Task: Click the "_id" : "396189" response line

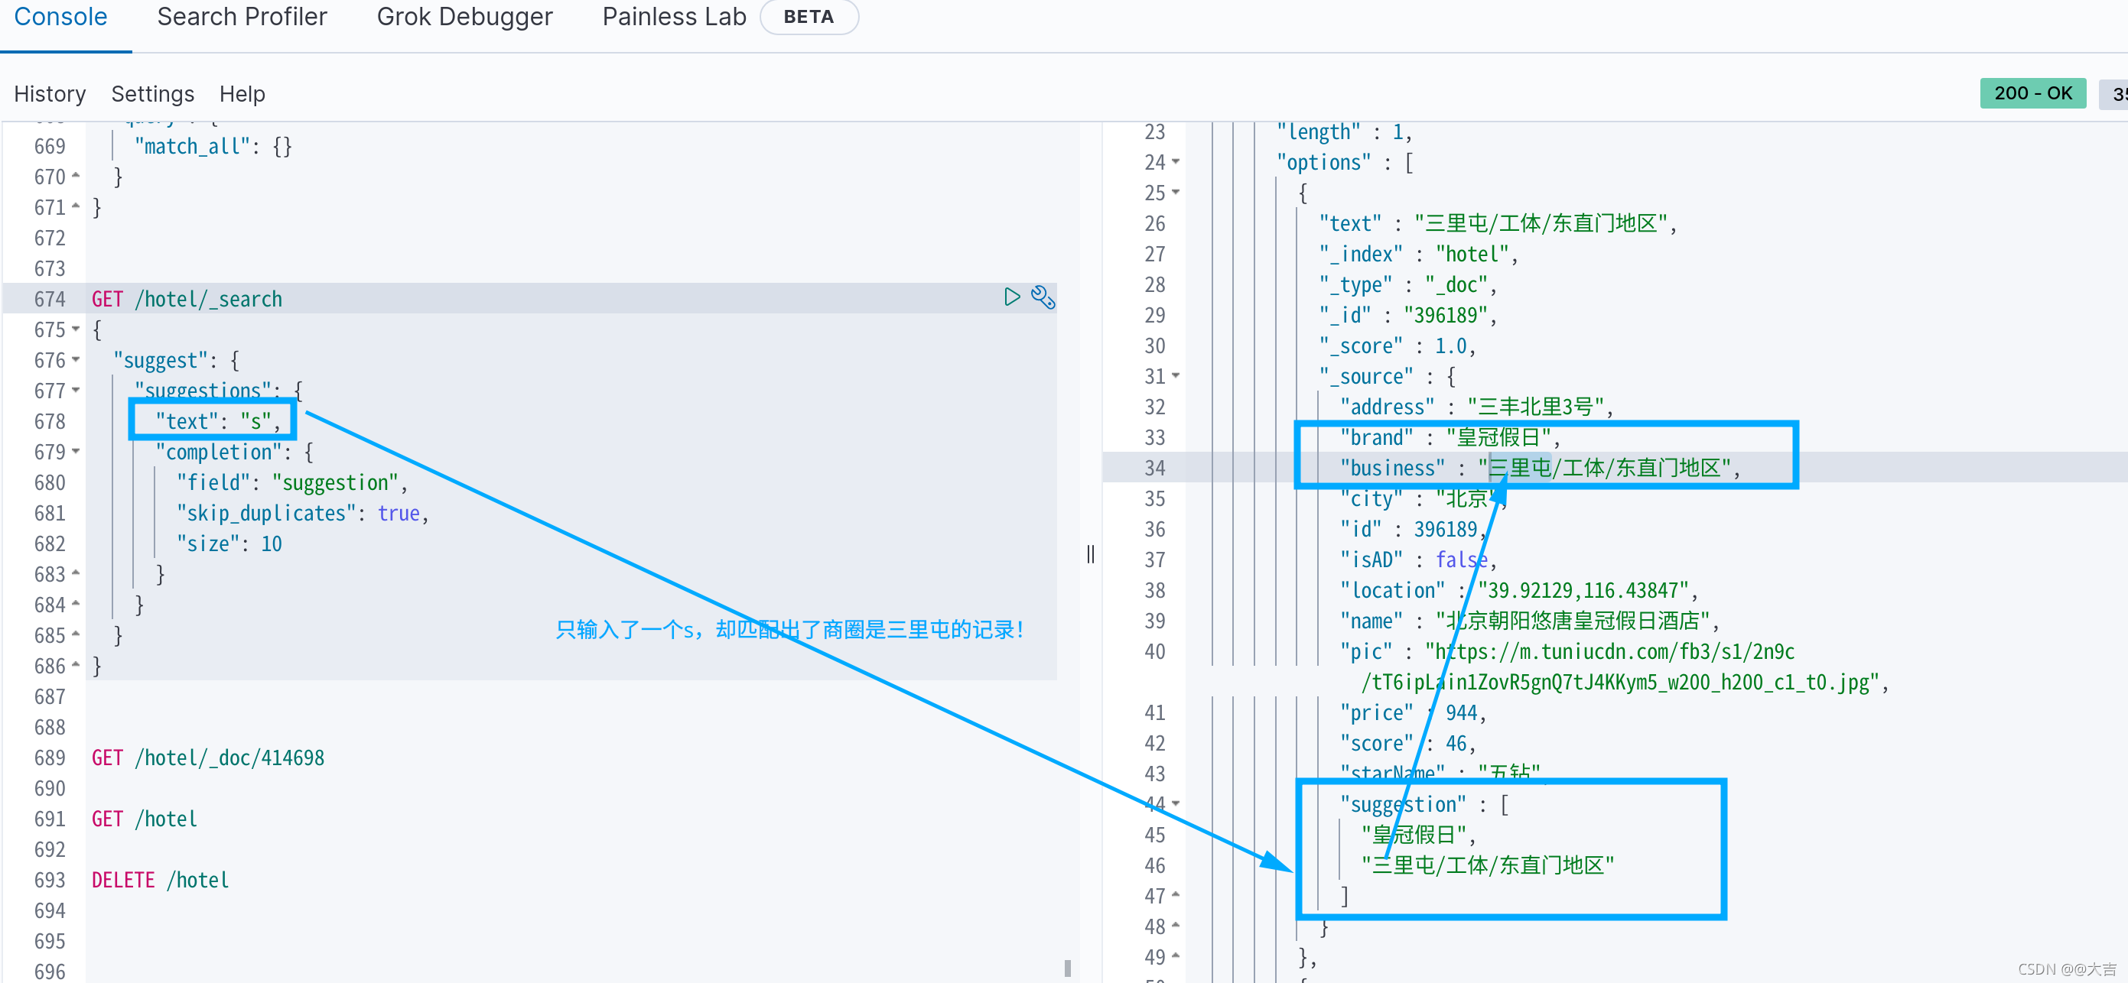Action: pos(1408,314)
